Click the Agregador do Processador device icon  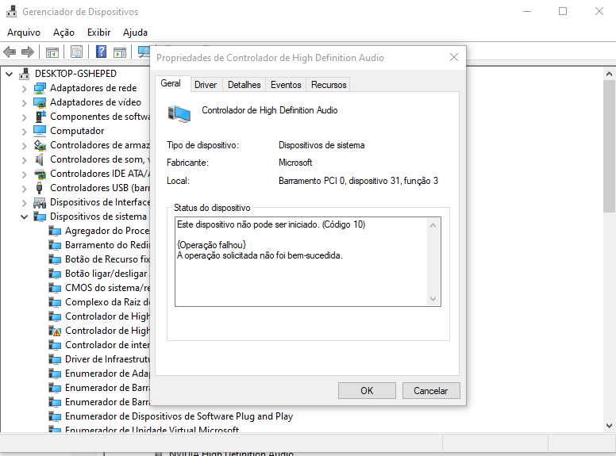[x=55, y=231]
